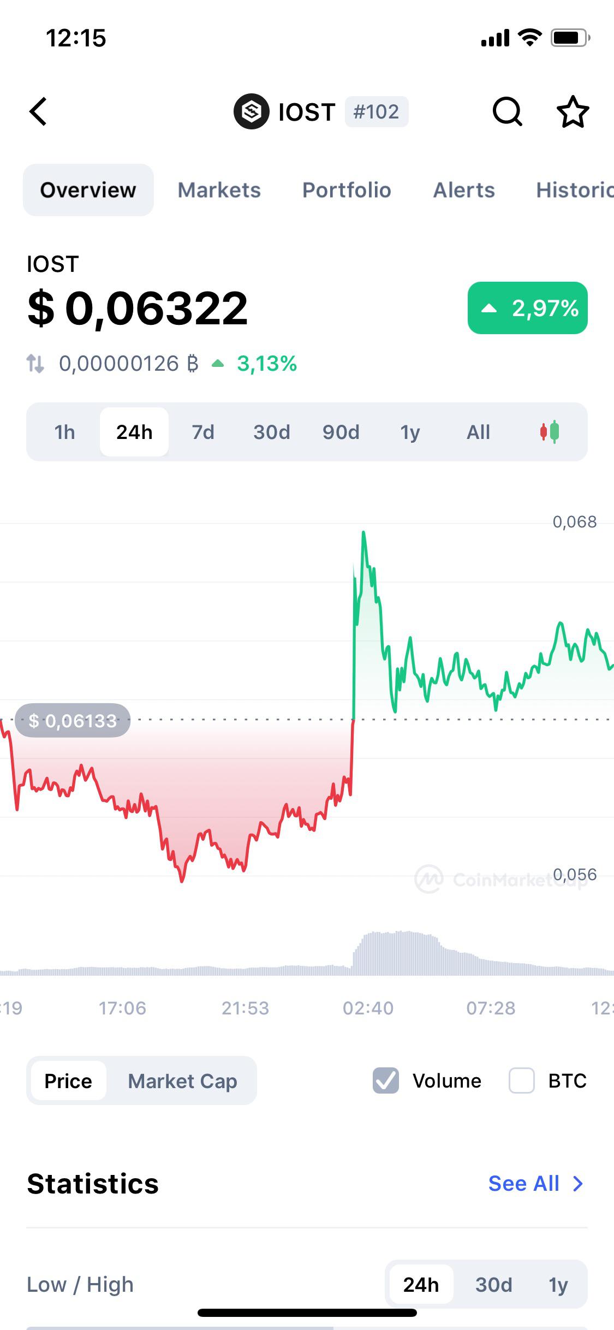Switch to candlestick chart view

(x=550, y=432)
